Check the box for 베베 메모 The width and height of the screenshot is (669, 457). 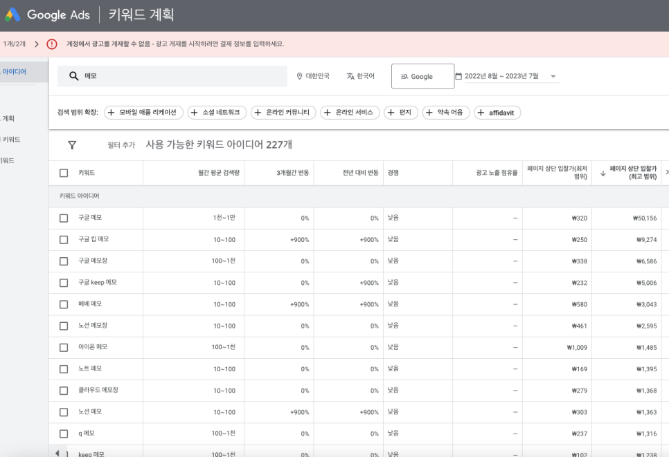pyautogui.click(x=64, y=304)
